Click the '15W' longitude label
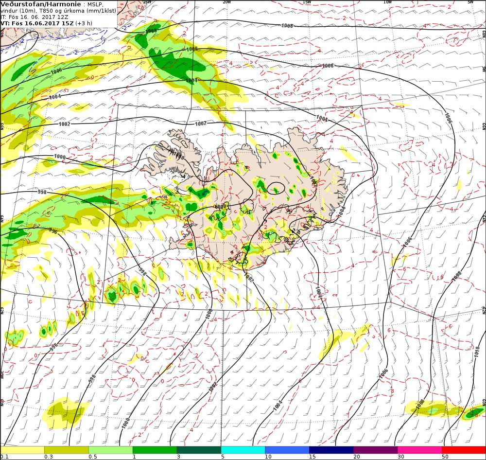The image size is (486, 460). point(307,2)
